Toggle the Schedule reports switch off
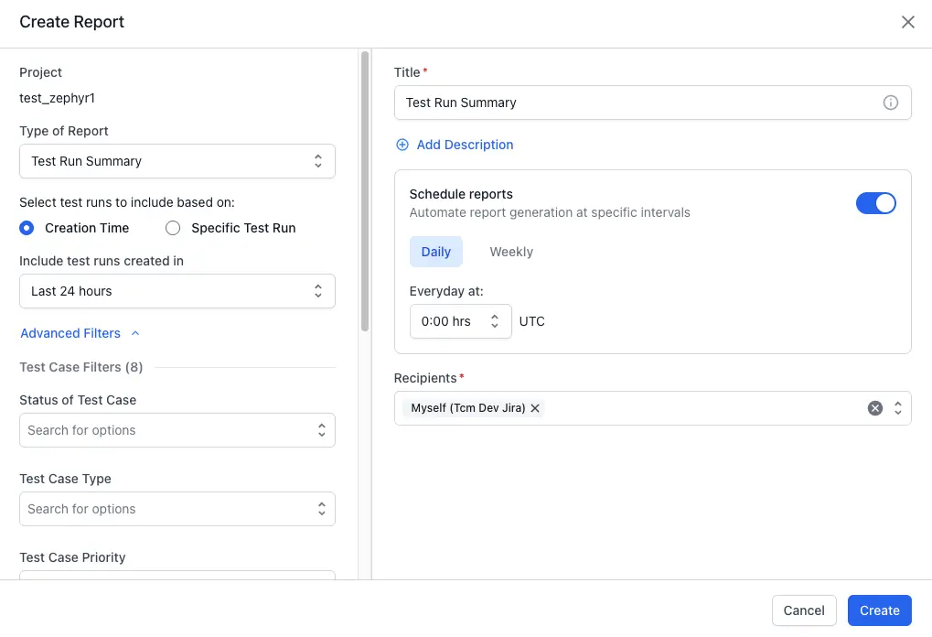The width and height of the screenshot is (932, 637). click(x=875, y=203)
